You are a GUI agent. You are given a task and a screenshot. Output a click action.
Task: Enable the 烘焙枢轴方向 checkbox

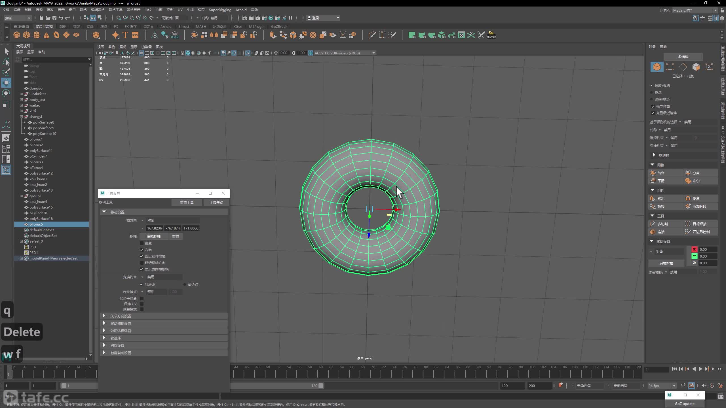(x=142, y=263)
